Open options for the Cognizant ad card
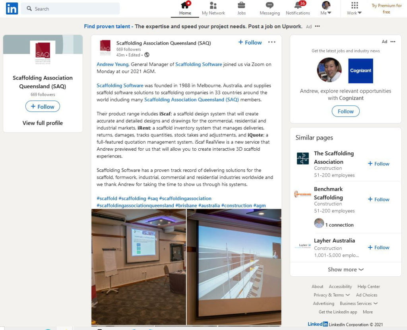 coord(393,41)
